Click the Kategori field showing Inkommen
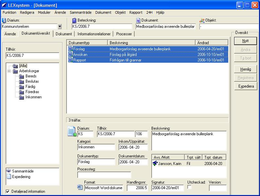Image resolution: width=260 pixels, height=196 pixels. pyautogui.click(x=96, y=147)
